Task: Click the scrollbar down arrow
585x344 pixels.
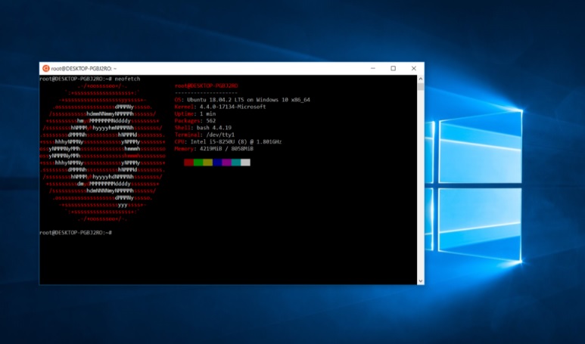Action: [x=421, y=281]
